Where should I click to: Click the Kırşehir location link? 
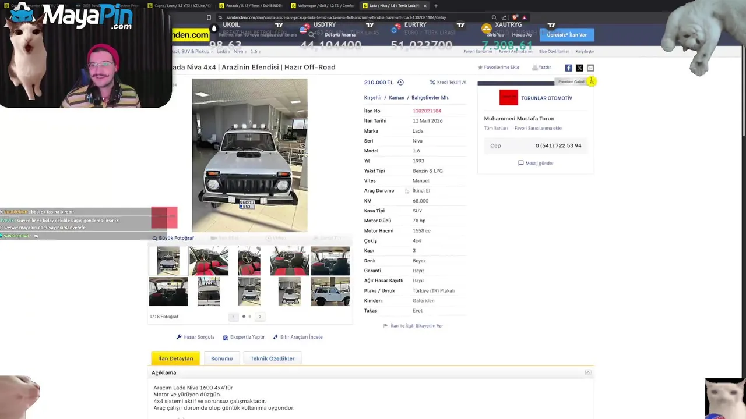[x=373, y=98]
